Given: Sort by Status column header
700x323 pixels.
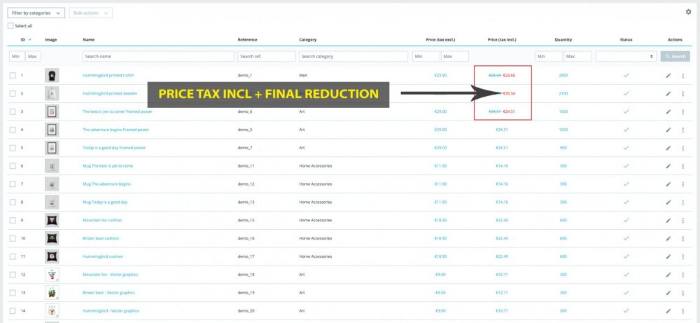Looking at the screenshot, I should pyautogui.click(x=626, y=40).
